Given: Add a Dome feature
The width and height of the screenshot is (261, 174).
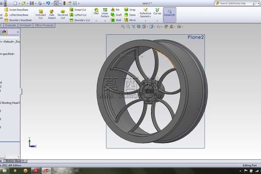Looking at the screenshot, I should 130,15.
